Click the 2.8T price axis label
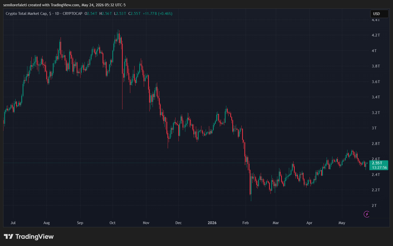This screenshot has height=246, width=393. (x=376, y=144)
